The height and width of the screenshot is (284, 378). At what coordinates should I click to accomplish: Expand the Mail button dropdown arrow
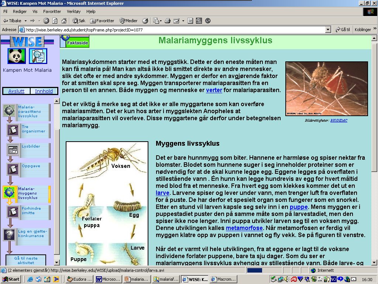(160, 21)
